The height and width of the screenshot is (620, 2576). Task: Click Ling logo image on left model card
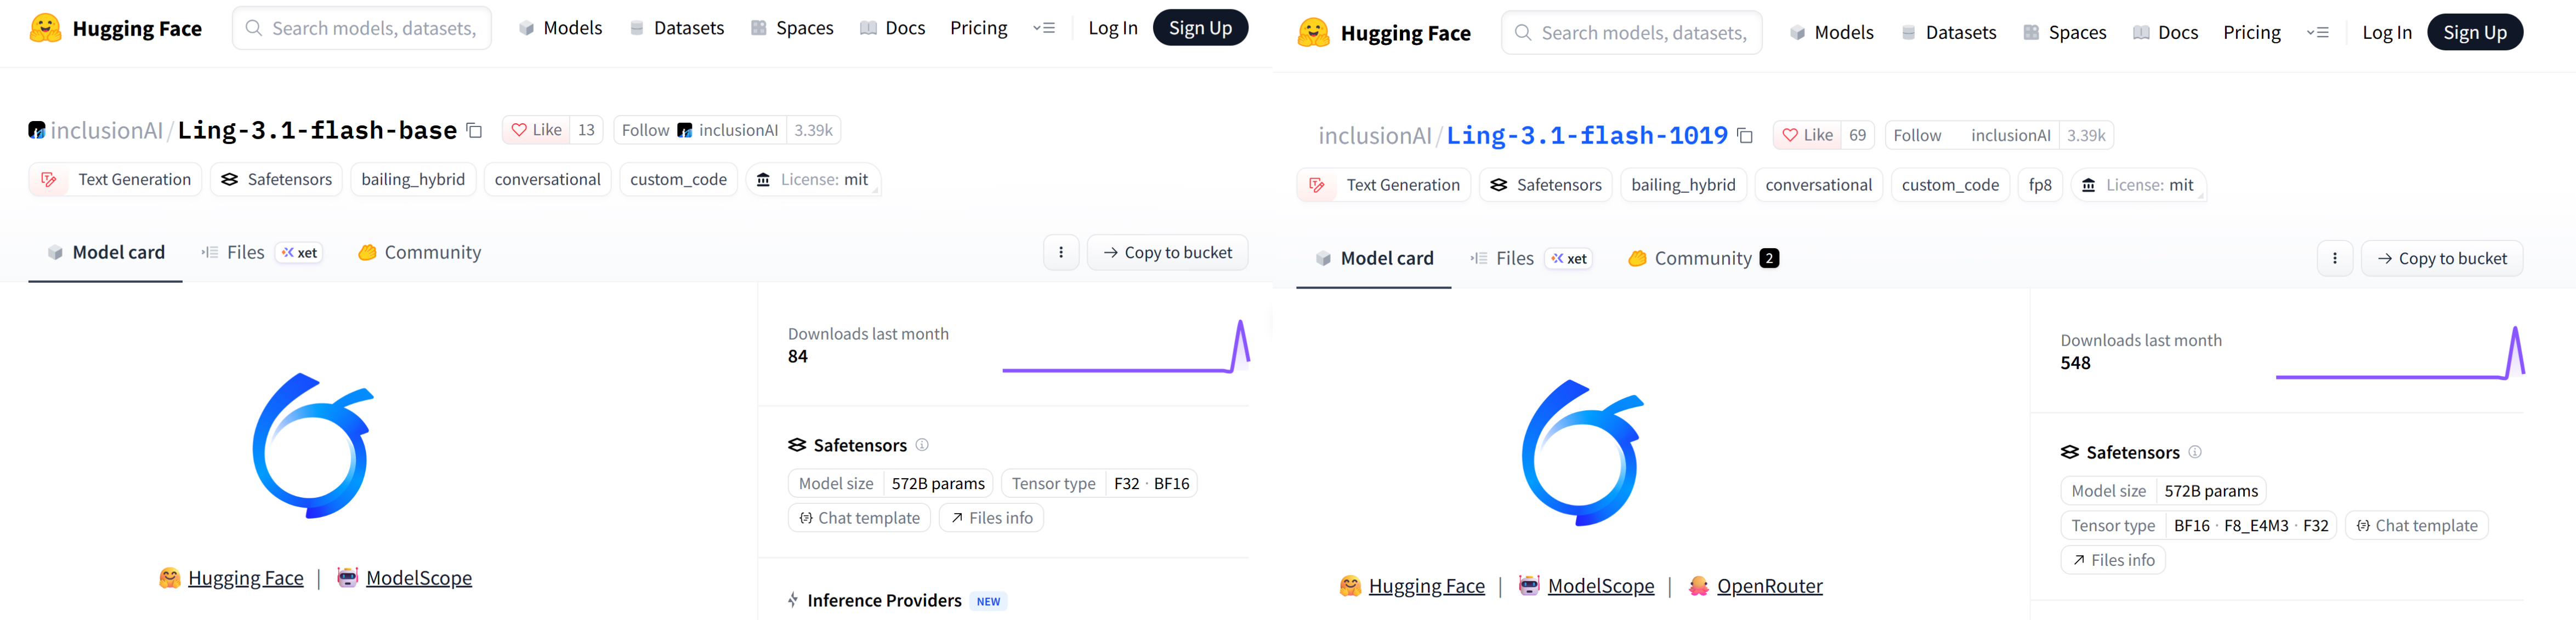pos(313,446)
